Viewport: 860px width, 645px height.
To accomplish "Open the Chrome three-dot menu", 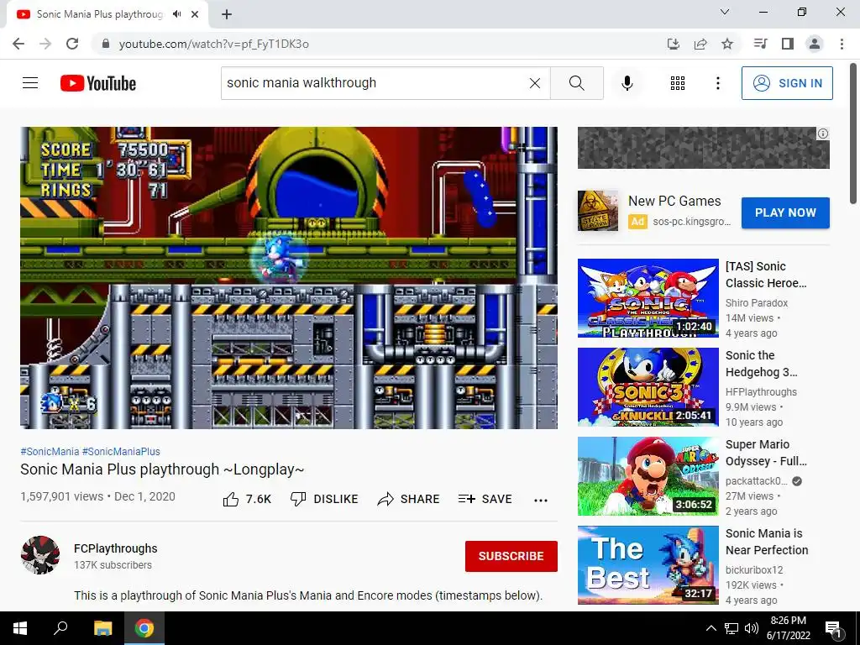I will point(842,44).
